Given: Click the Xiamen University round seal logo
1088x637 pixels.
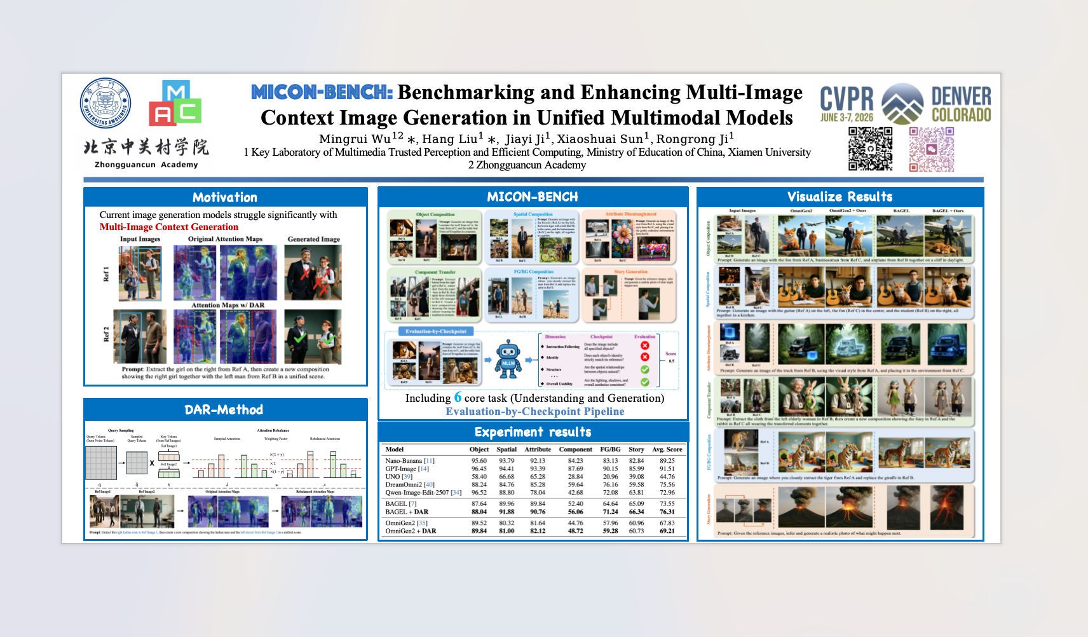Looking at the screenshot, I should coord(105,104).
